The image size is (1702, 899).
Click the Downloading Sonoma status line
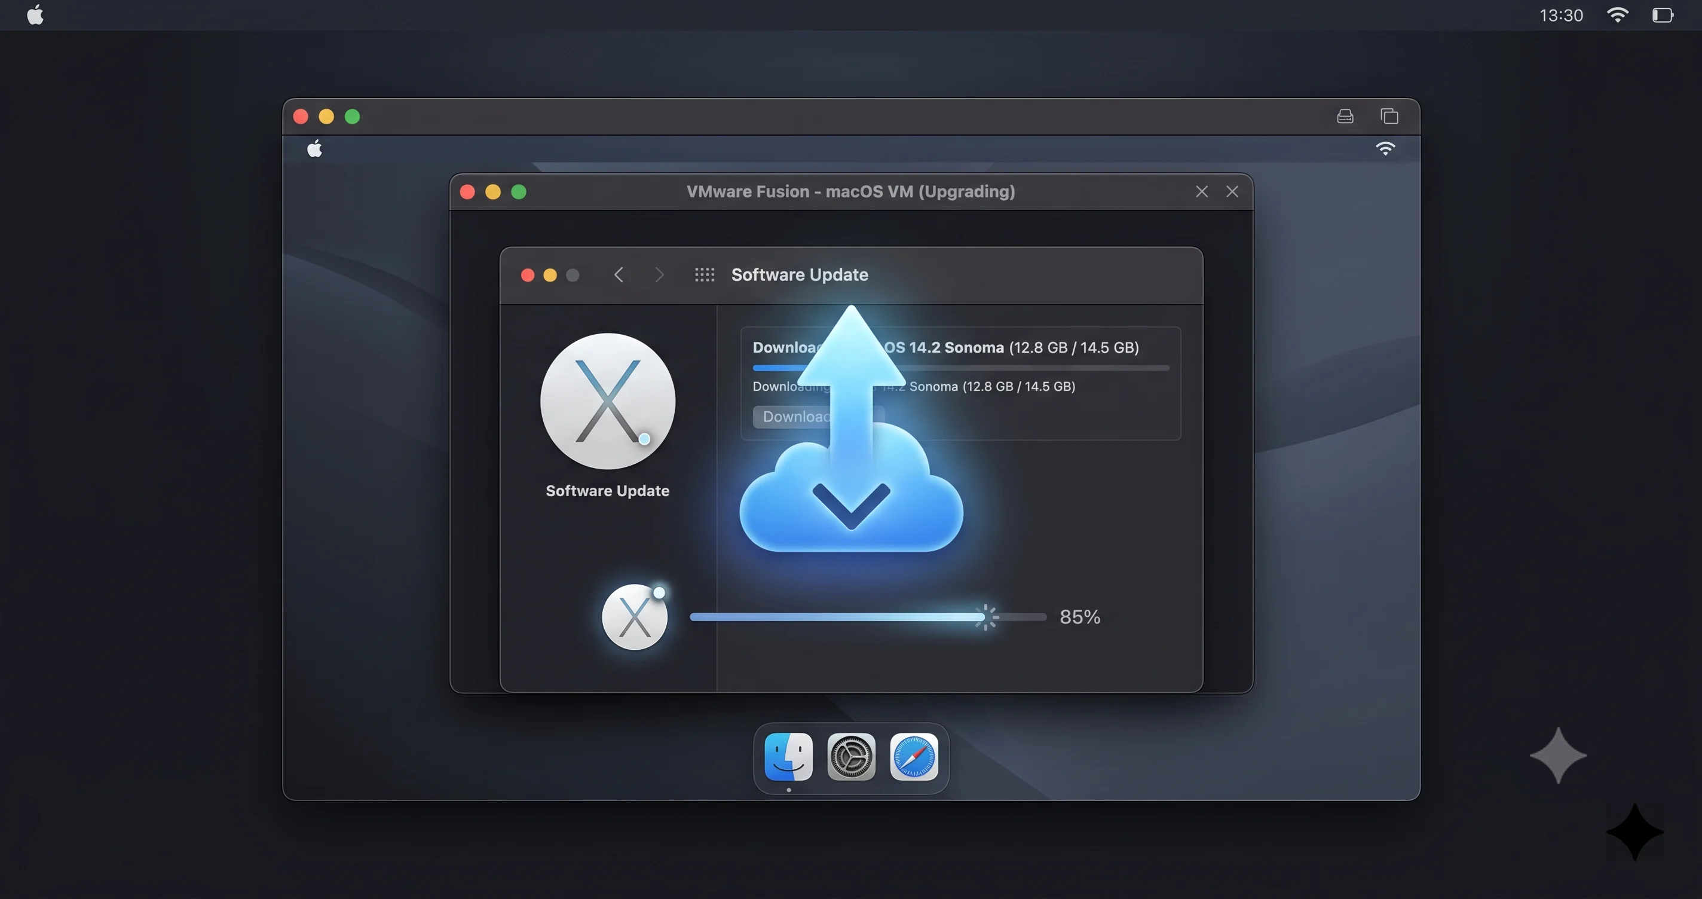pyautogui.click(x=914, y=386)
